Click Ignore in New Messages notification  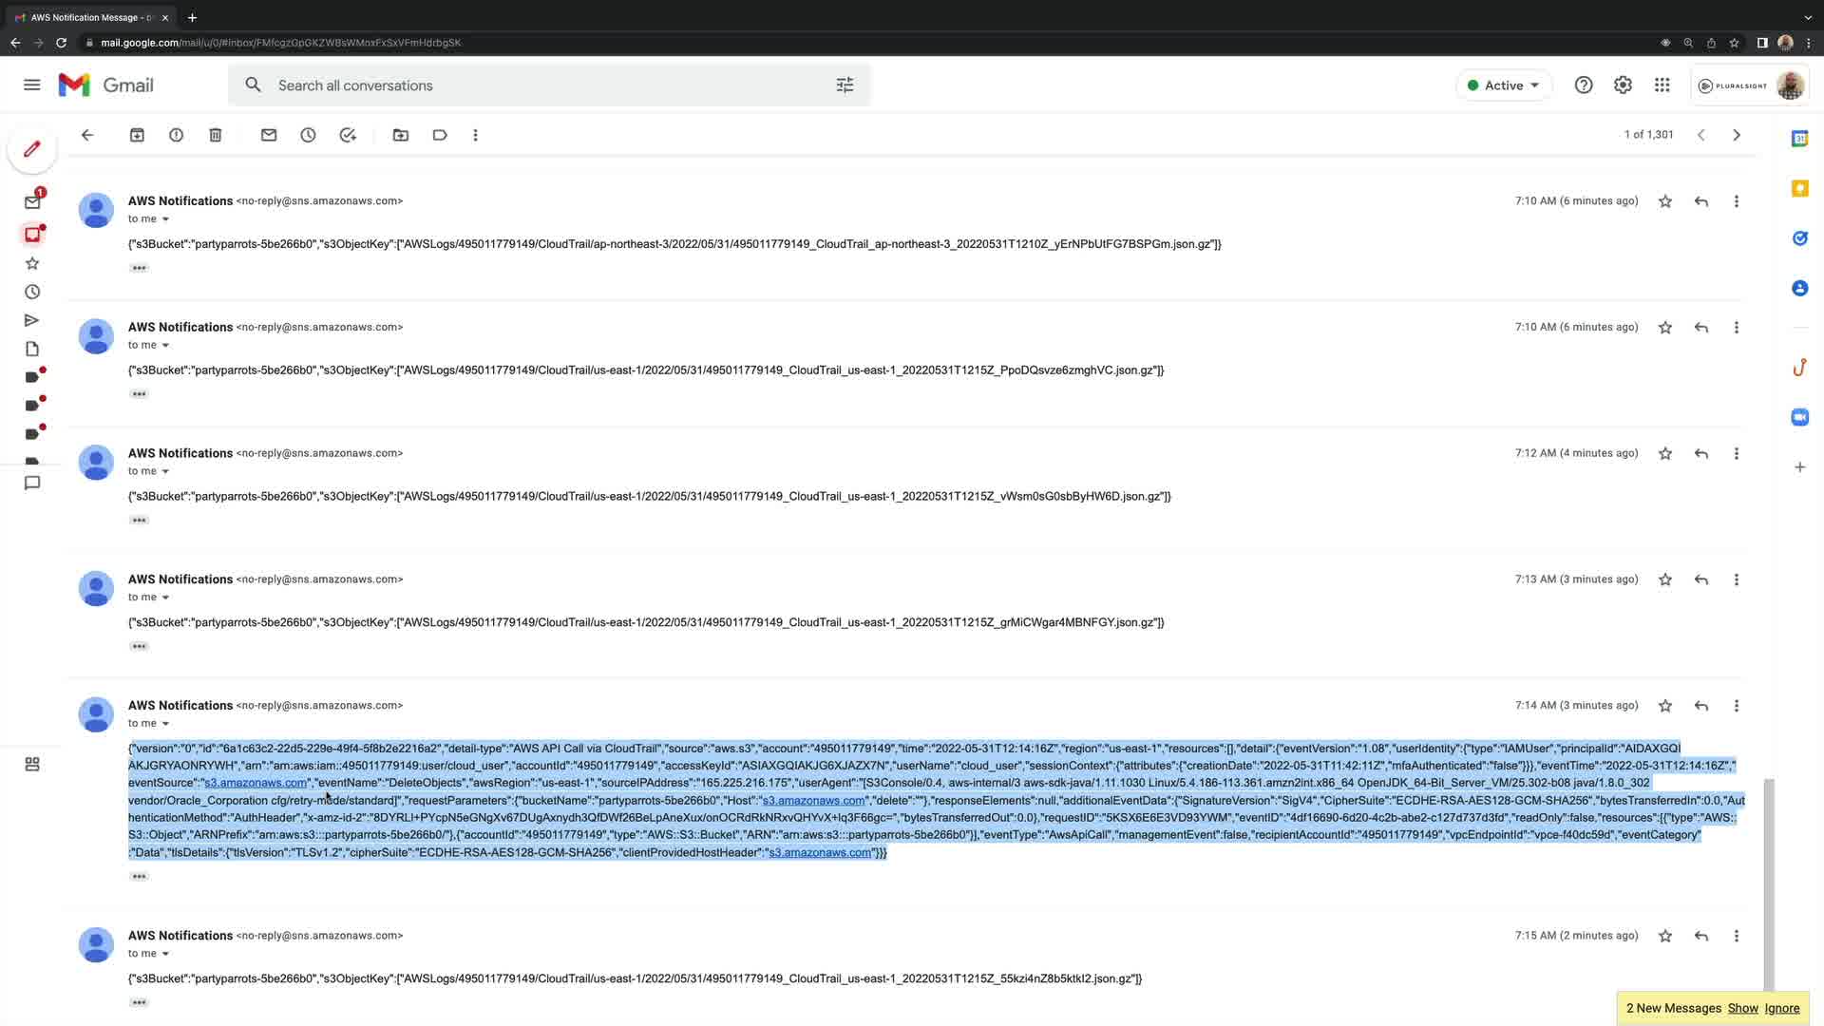pyautogui.click(x=1781, y=1008)
